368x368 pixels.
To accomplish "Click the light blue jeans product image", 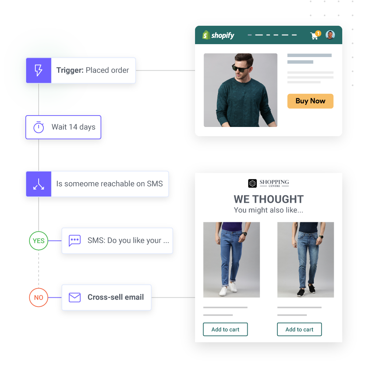I will pyautogui.click(x=231, y=259).
